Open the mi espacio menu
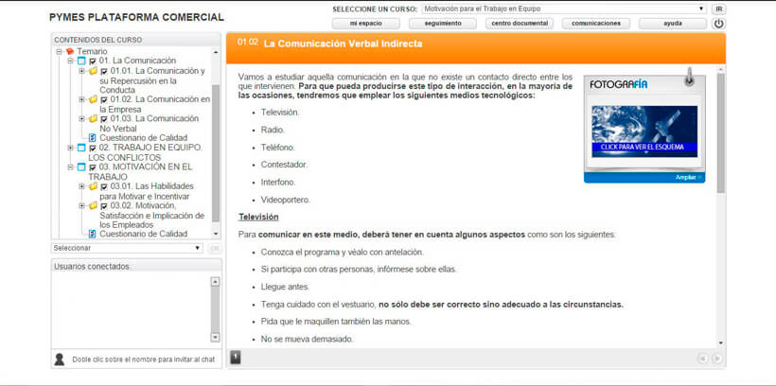 [x=365, y=24]
